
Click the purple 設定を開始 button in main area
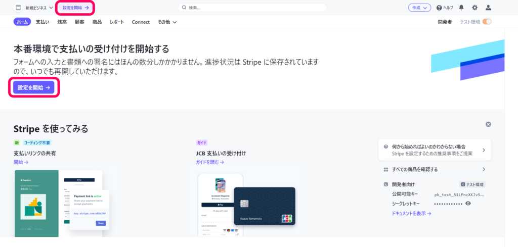[x=34, y=87]
